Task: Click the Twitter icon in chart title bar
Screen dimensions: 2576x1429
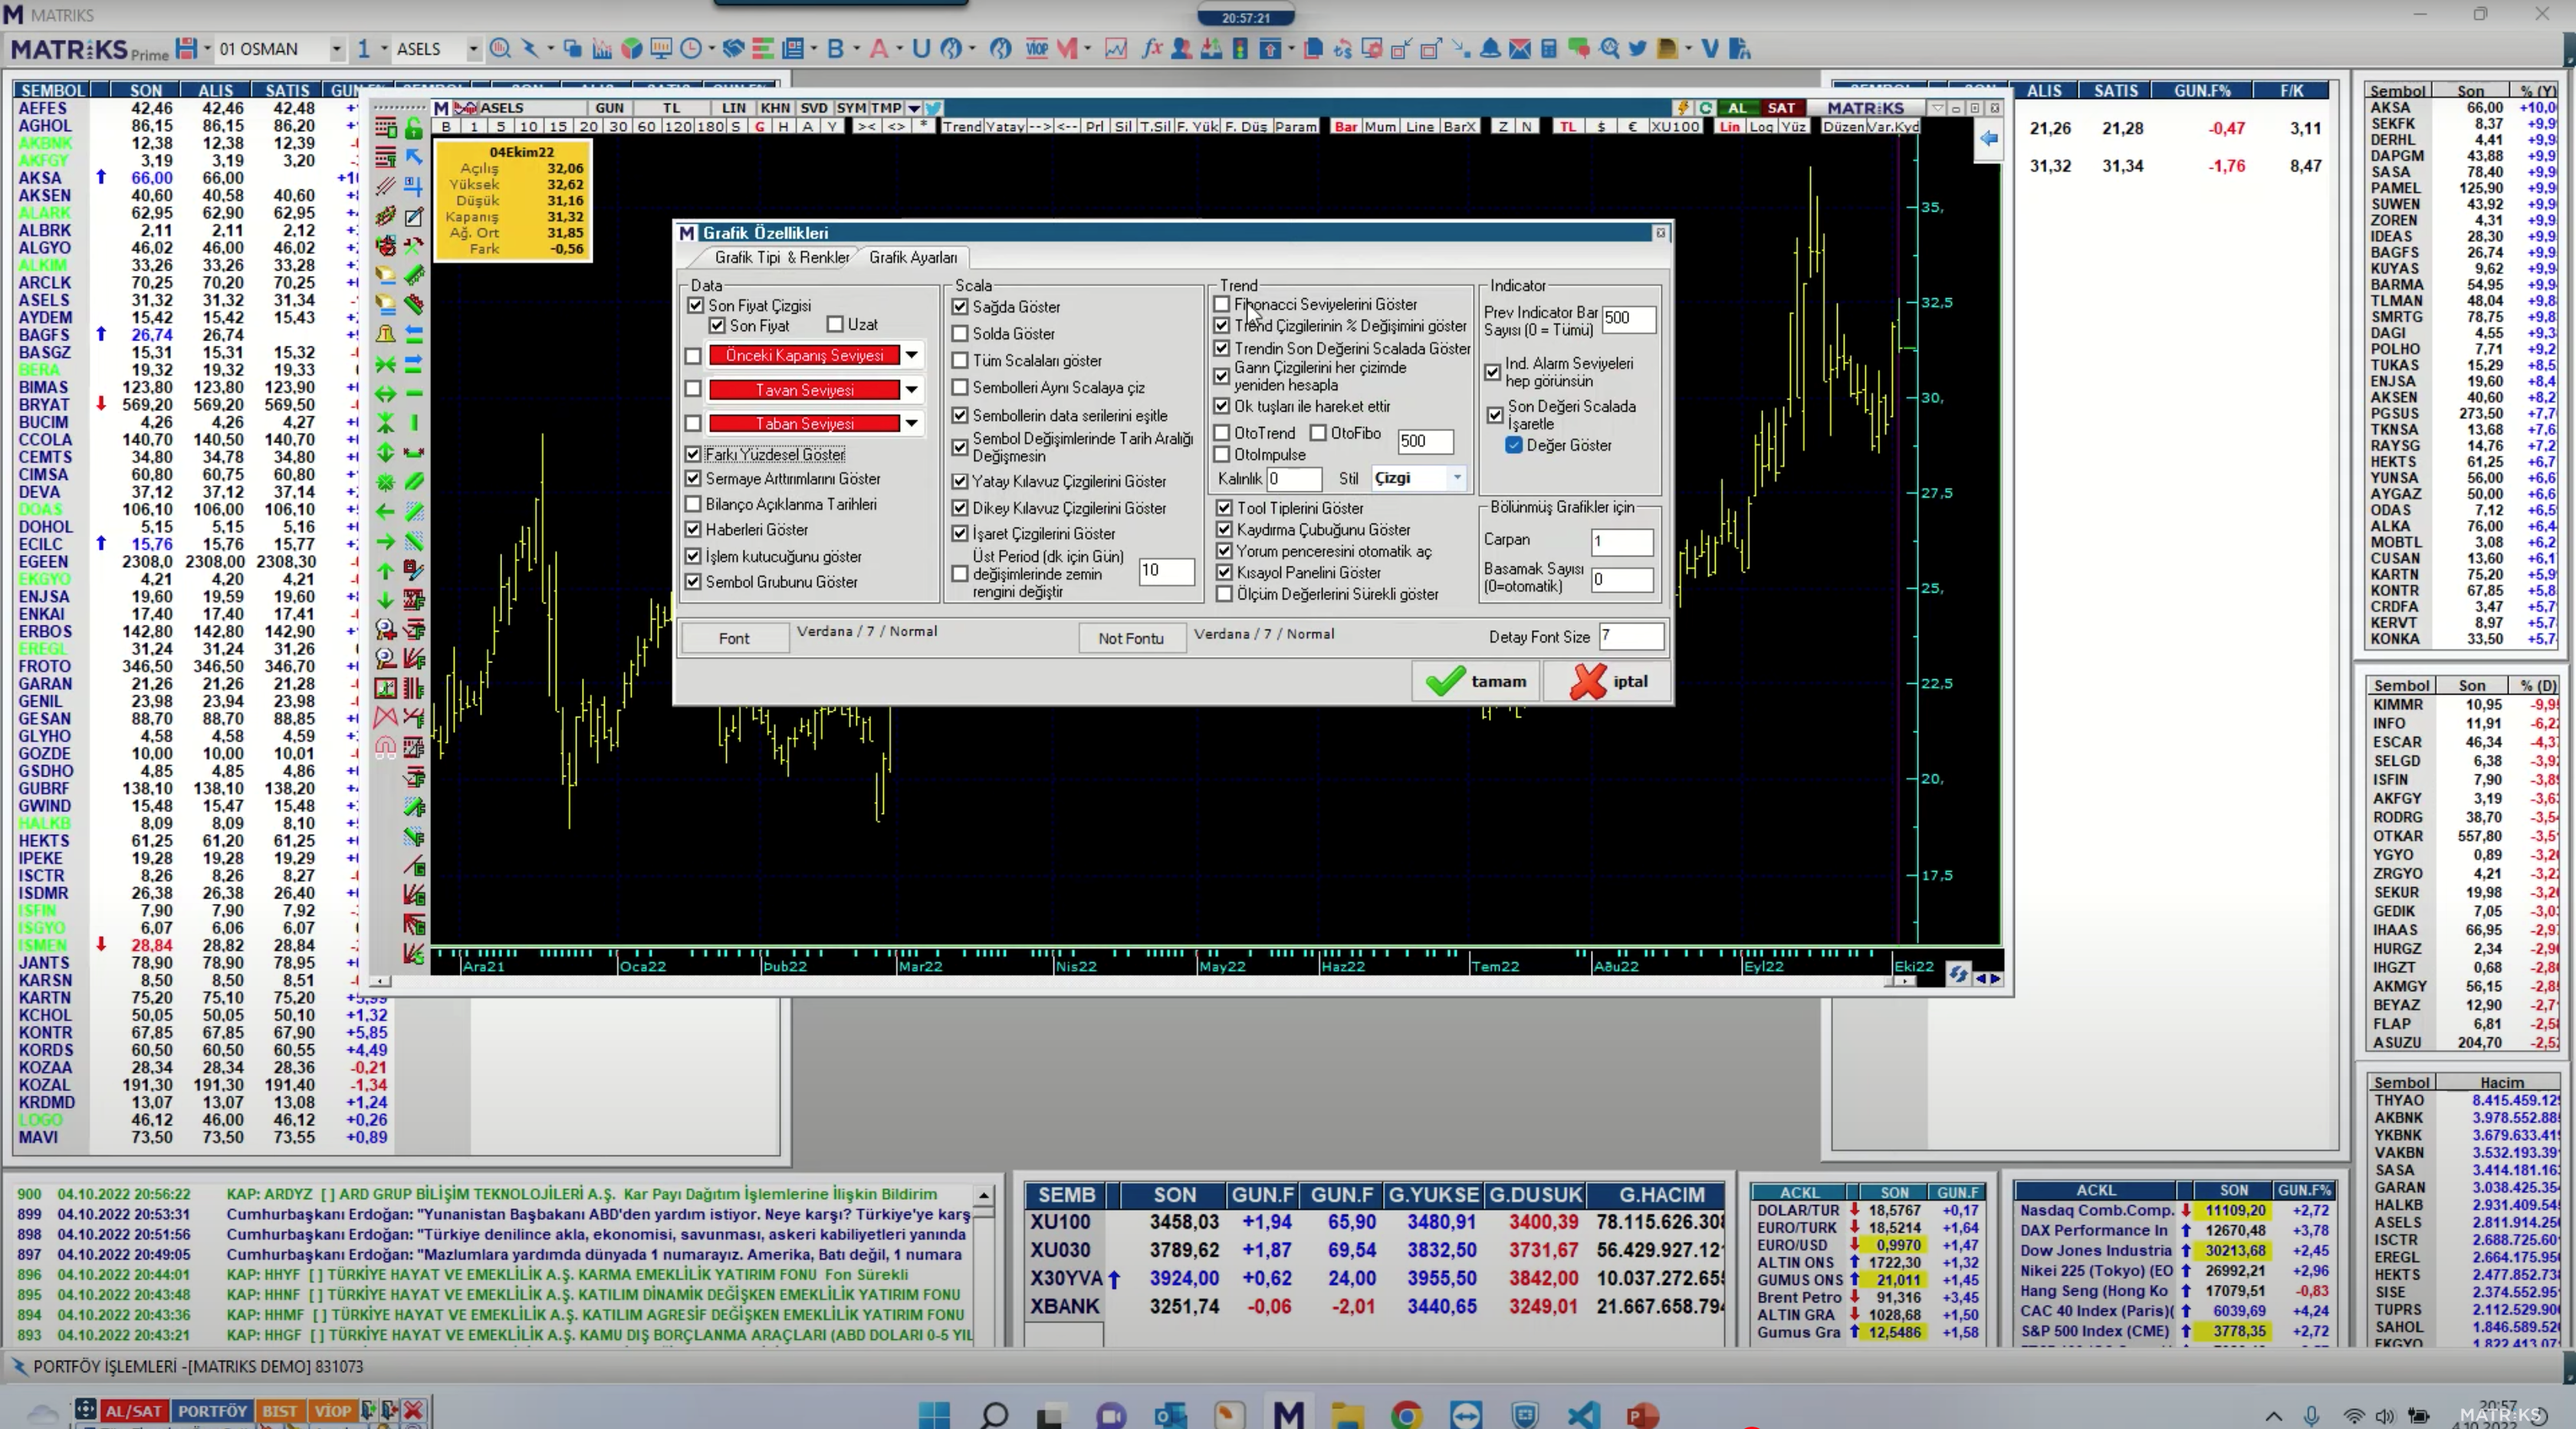Action: [933, 108]
